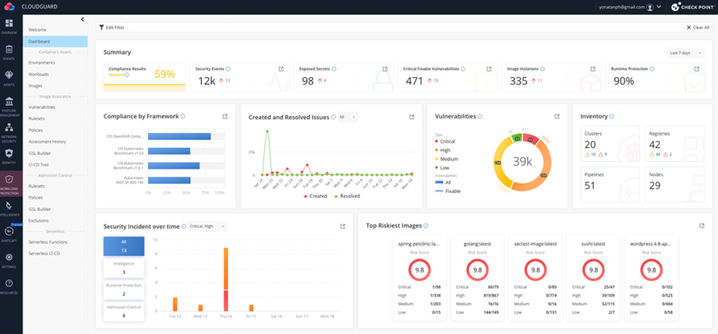Open the Intelligence section icon
Screen dimensions: 718x334
[x=11, y=209]
